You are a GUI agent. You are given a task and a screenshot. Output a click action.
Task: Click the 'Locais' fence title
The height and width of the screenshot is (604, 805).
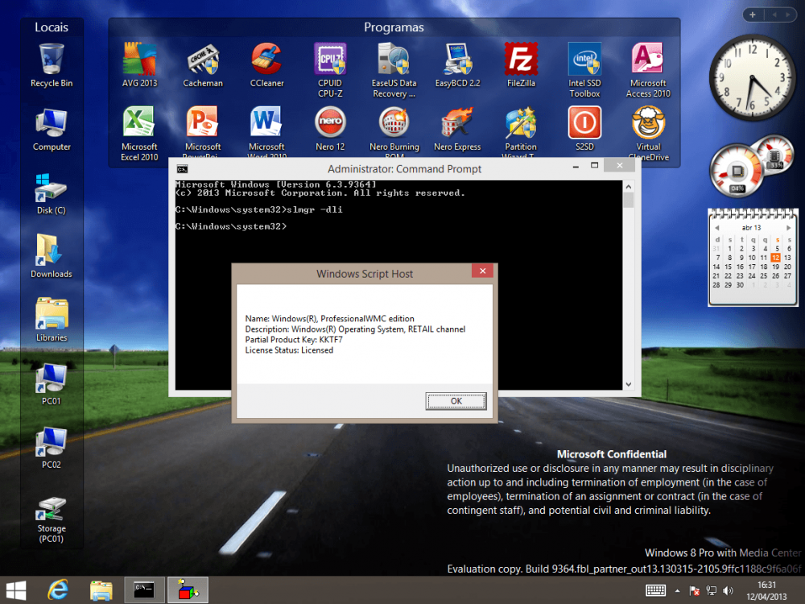pyautogui.click(x=52, y=27)
